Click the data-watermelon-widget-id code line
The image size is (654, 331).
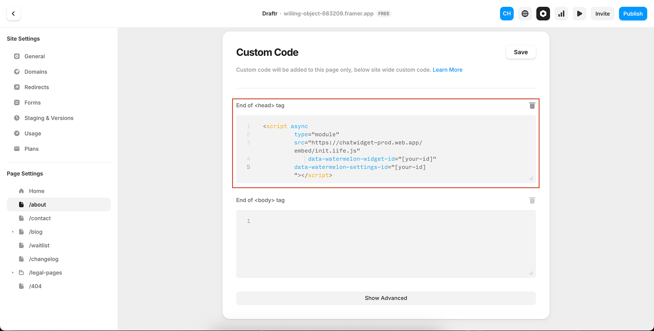(x=372, y=159)
